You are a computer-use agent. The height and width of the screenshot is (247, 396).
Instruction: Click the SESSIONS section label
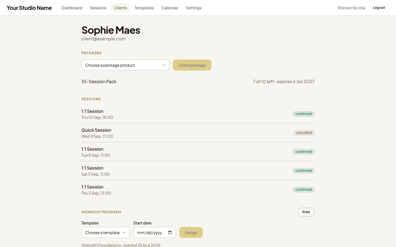pos(91,99)
